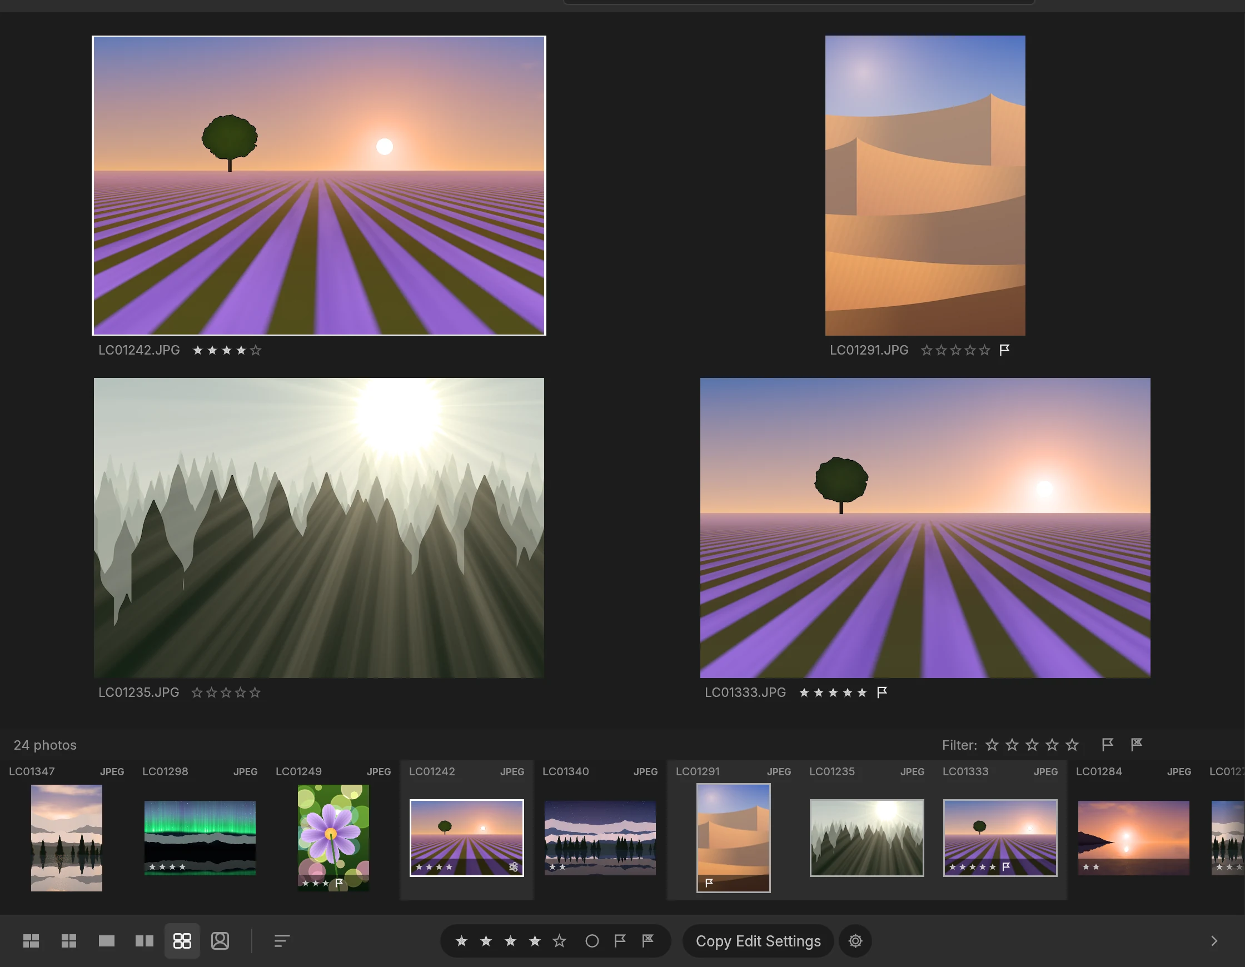1245x967 pixels.
Task: Click the LC01242.JPG filename label
Action: 139,350
